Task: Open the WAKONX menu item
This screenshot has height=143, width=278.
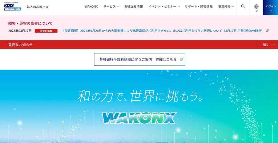Action: coord(91,6)
